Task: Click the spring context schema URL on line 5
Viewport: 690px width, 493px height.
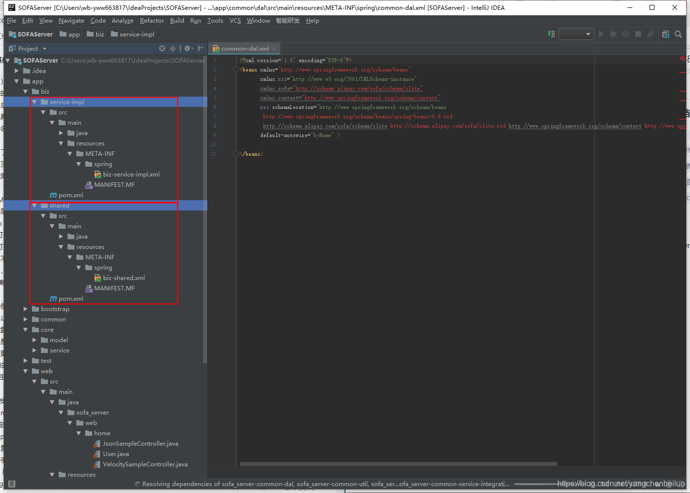Action: tap(371, 98)
